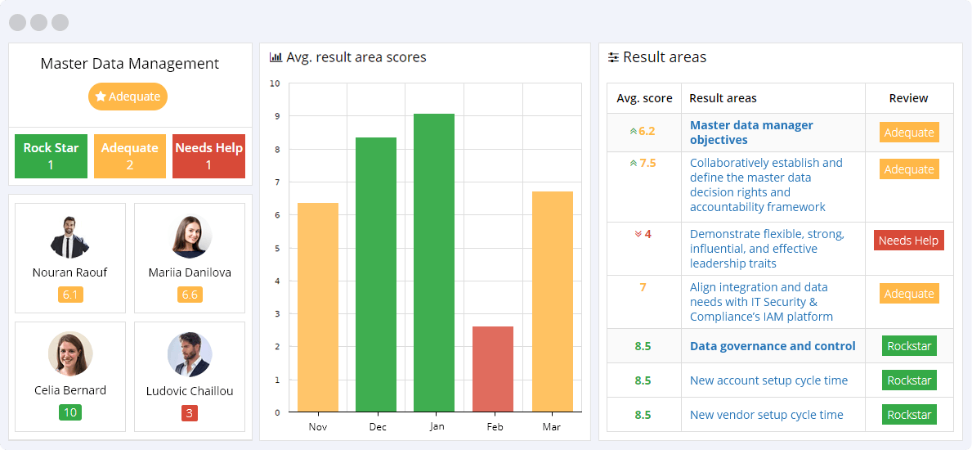This screenshot has height=450, width=972.
Task: Open Ludovic Chaillou's profile photo
Action: 190,354
